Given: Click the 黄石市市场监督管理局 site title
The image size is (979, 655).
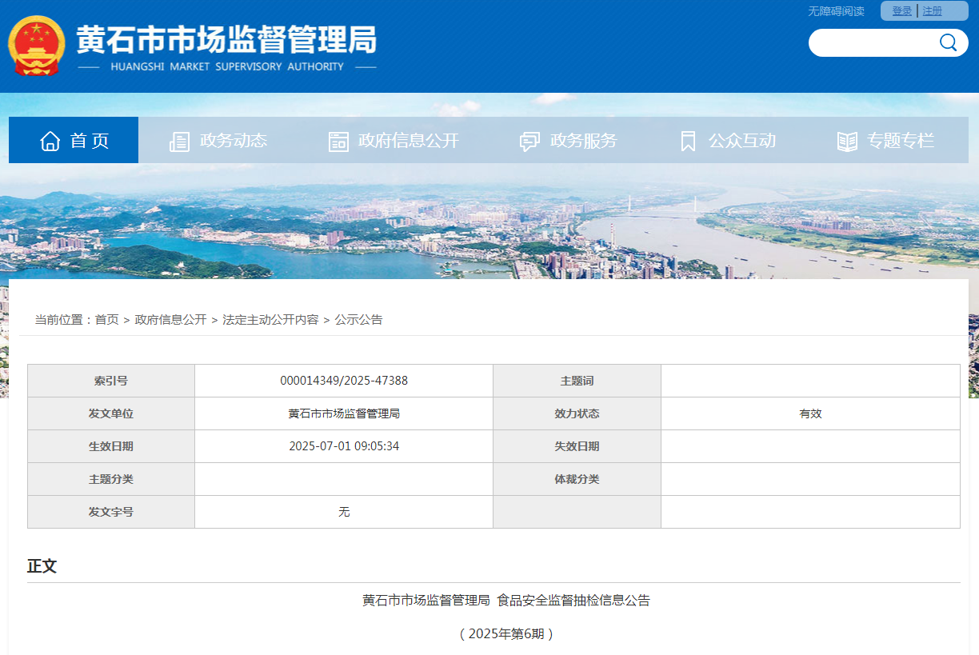Looking at the screenshot, I should point(226,38).
